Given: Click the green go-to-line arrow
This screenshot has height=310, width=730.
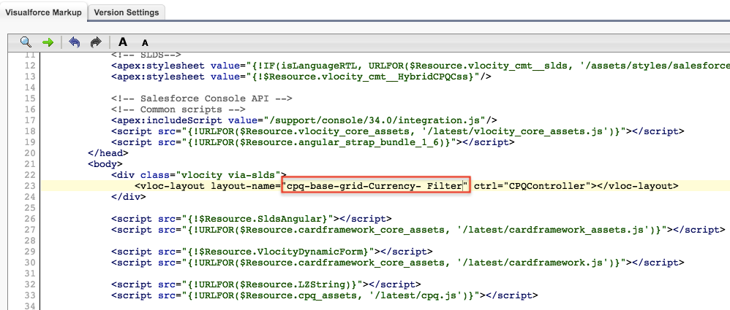Looking at the screenshot, I should point(48,42).
